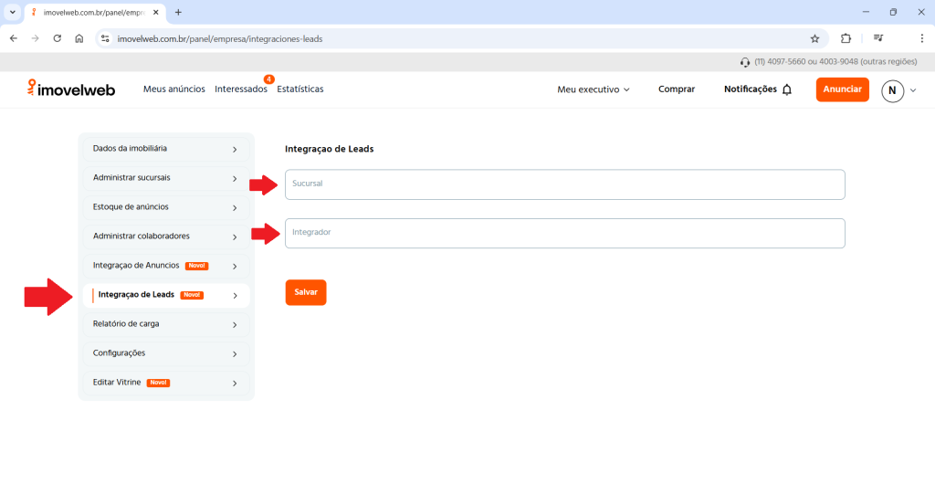
Task: Open the Interessados menu item
Action: (x=241, y=89)
